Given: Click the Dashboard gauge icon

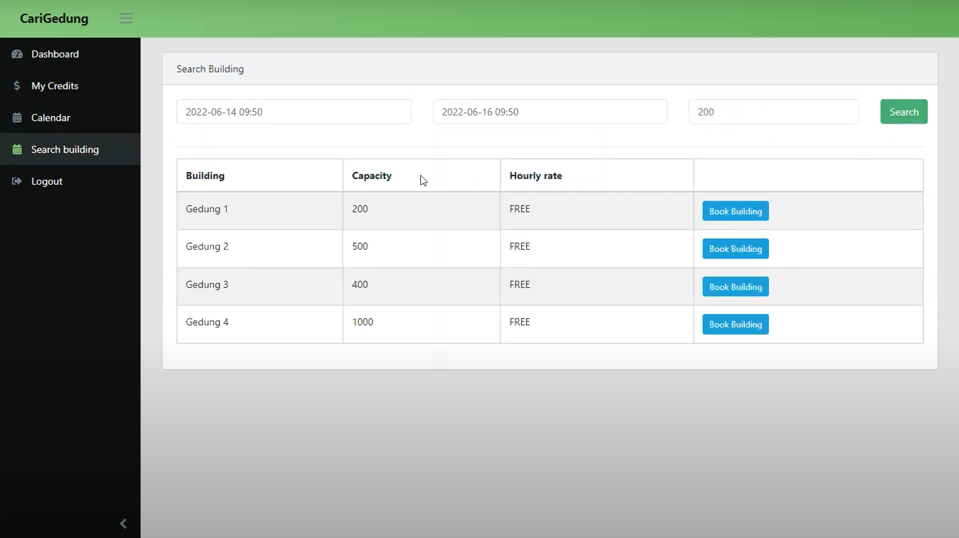Looking at the screenshot, I should pos(17,54).
